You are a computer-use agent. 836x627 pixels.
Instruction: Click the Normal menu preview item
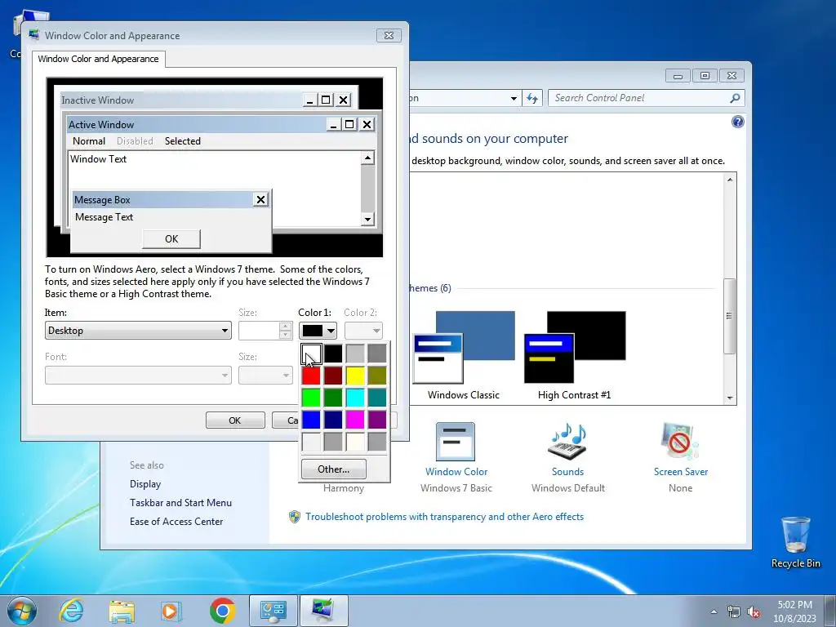[x=88, y=140]
